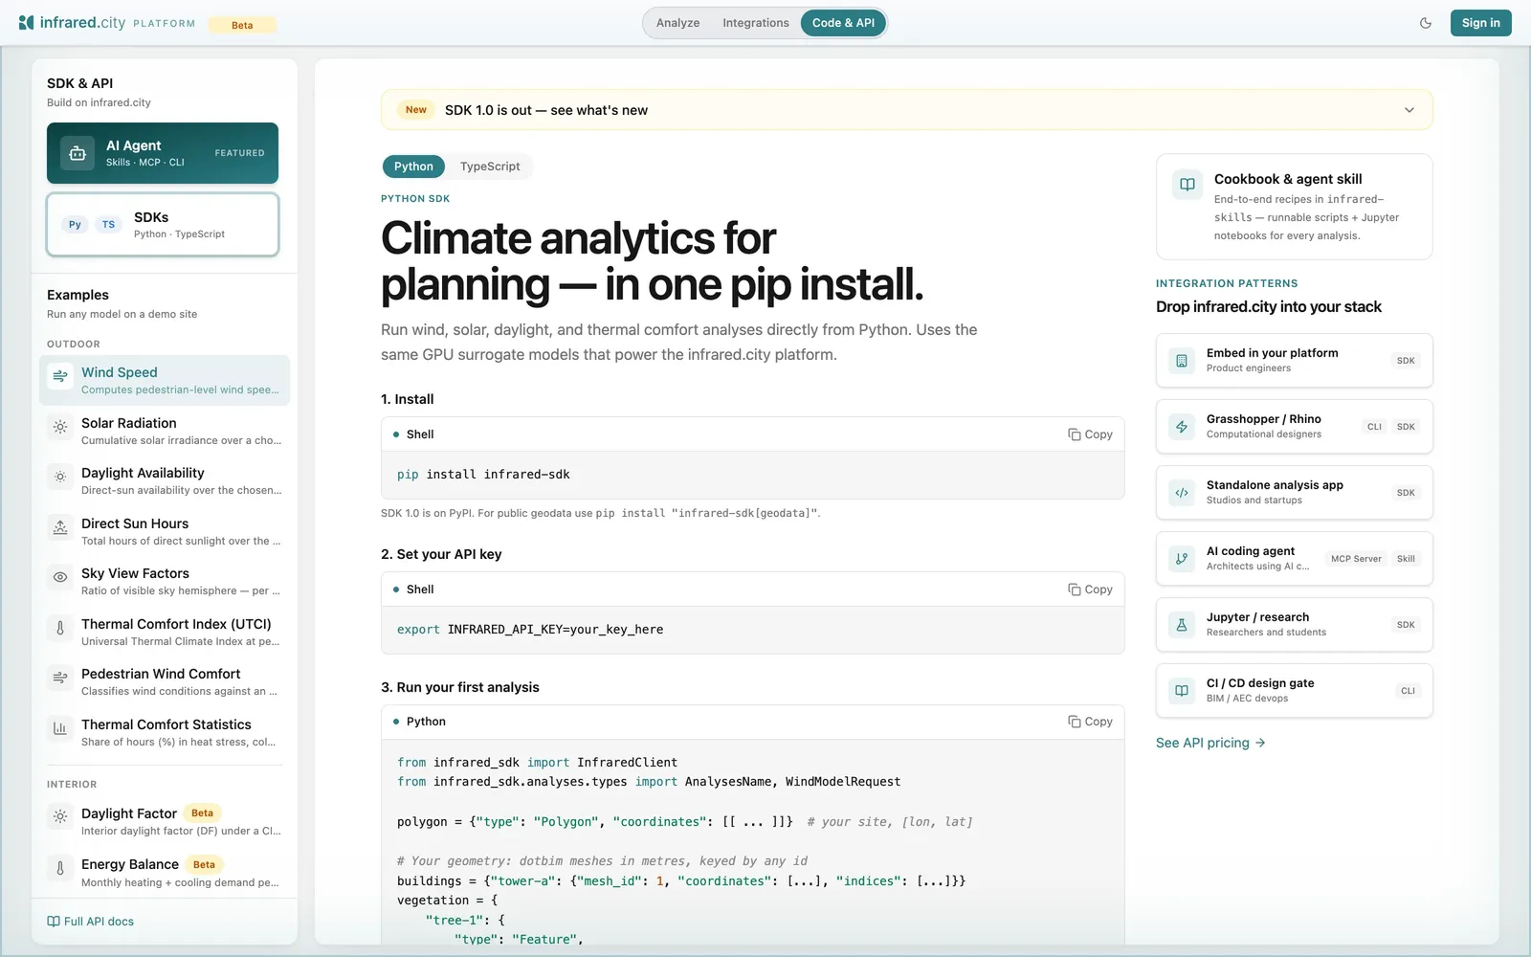Click the Wind Speed icon in sidebar
Screen dimensions: 1531x957
[60, 376]
